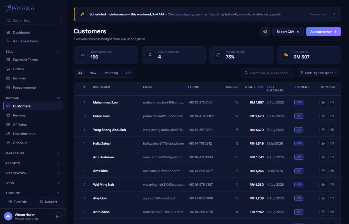Image resolution: width=349 pixels, height=224 pixels.
Task: Collapse the SELL sidebar section
Action: point(33,51)
